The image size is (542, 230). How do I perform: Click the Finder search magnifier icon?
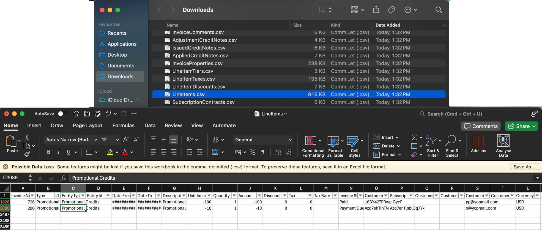coord(439,10)
